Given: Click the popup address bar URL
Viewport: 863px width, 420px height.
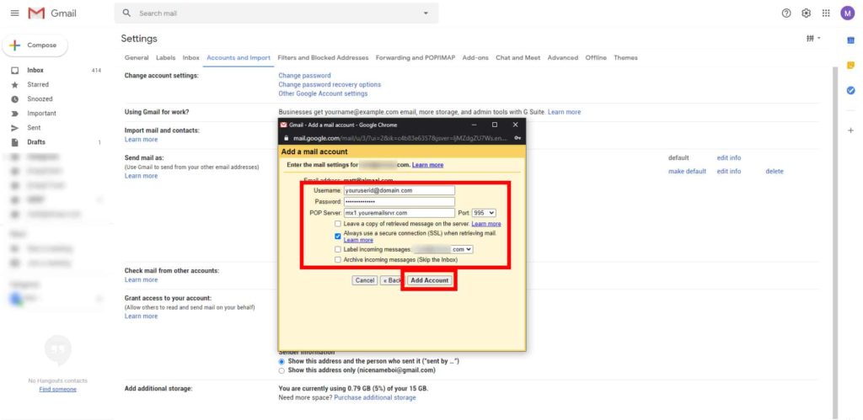Looking at the screenshot, I should click(x=400, y=139).
